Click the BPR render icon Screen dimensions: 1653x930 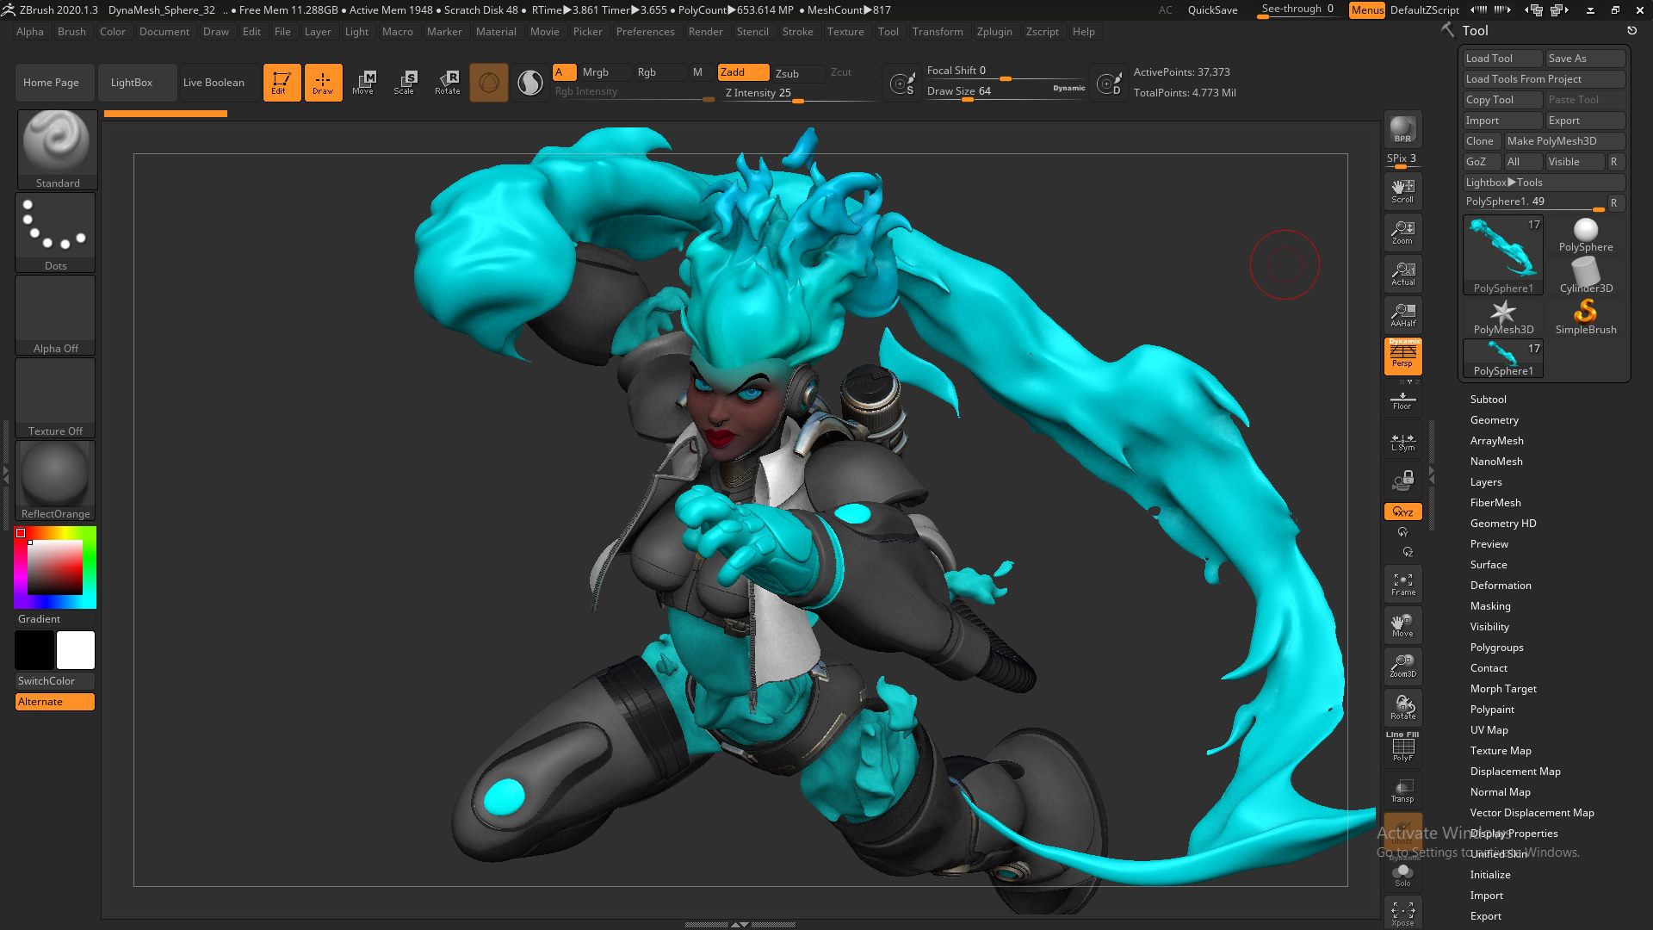click(1402, 129)
